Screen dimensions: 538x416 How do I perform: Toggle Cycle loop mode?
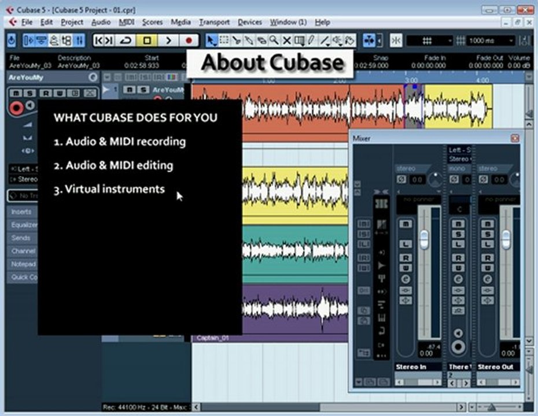tap(125, 41)
